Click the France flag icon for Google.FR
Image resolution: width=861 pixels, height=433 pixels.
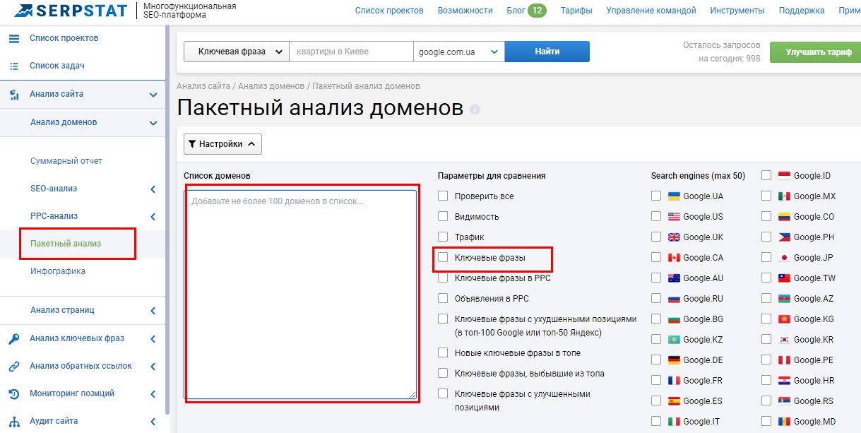674,381
